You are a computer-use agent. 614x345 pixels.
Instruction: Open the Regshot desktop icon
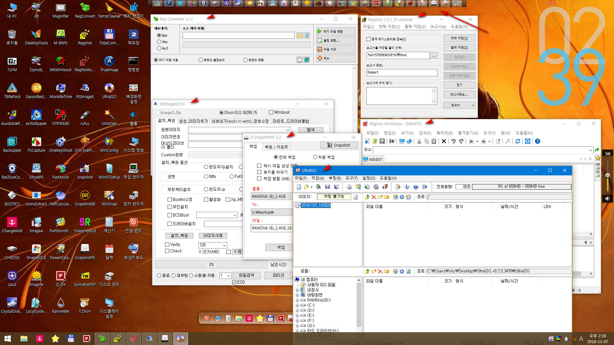[x=85, y=37]
